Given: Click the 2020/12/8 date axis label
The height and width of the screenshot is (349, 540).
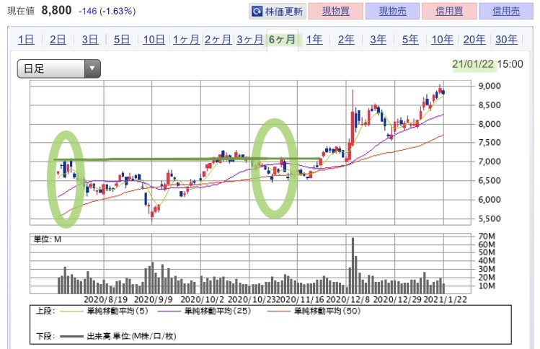Looking at the screenshot, I should pyautogui.click(x=348, y=300).
